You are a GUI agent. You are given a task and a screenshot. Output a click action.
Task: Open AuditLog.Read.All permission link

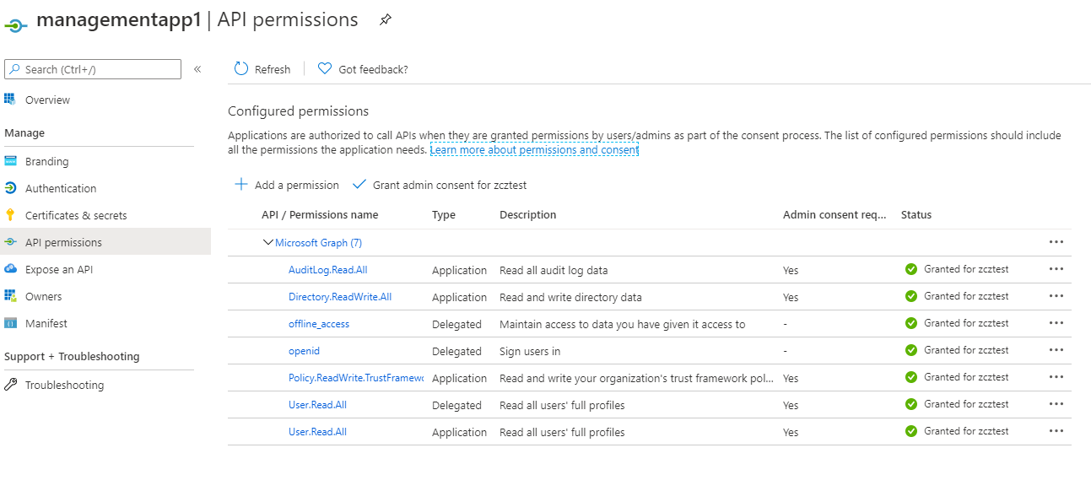pyautogui.click(x=328, y=270)
